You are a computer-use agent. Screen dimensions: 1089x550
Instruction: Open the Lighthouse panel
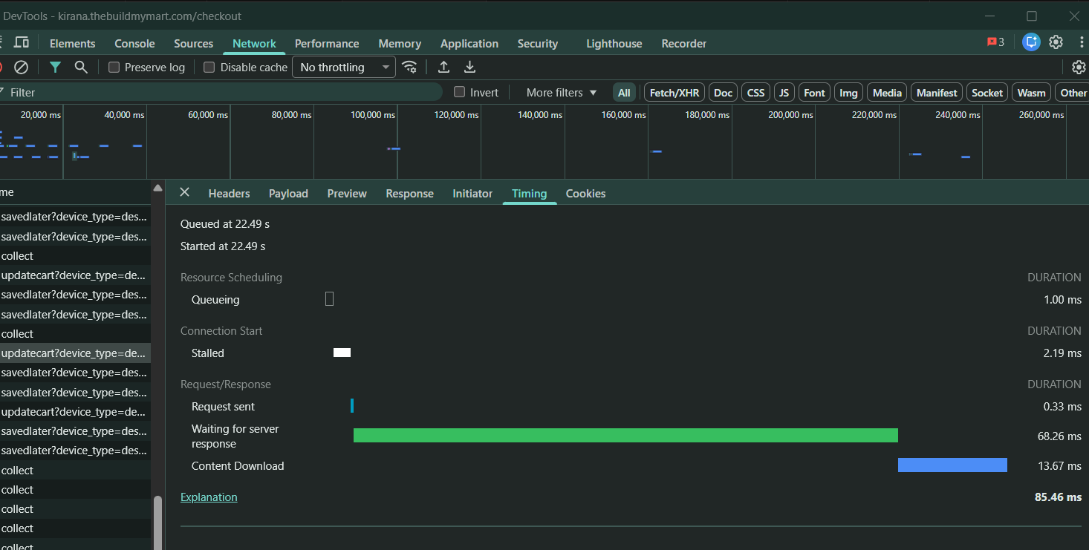pyautogui.click(x=614, y=43)
